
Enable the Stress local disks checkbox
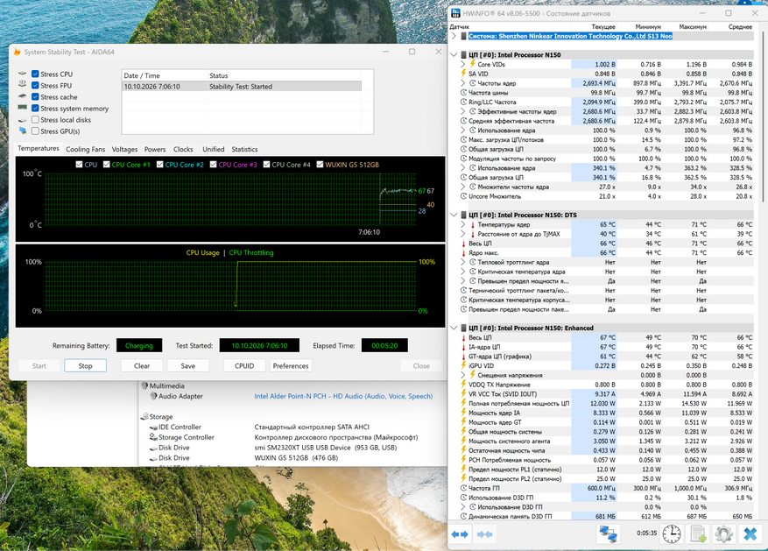coord(35,119)
